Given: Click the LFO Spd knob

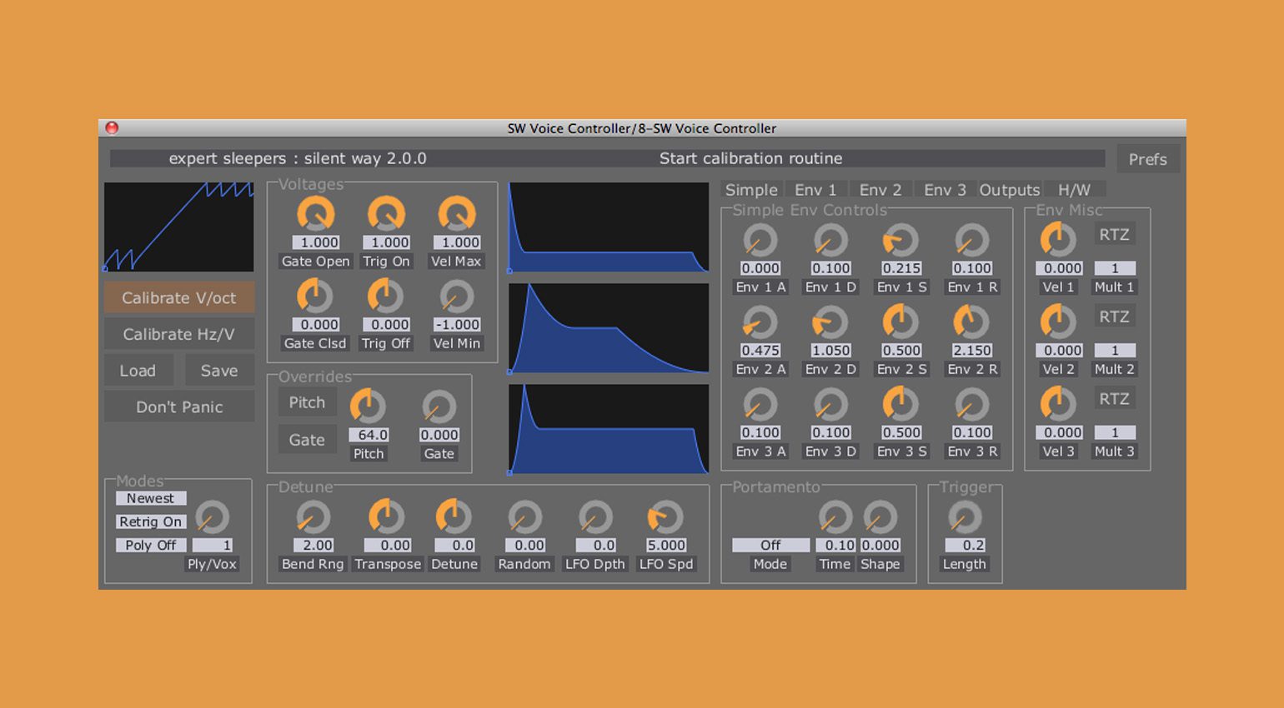Looking at the screenshot, I should pyautogui.click(x=665, y=517).
